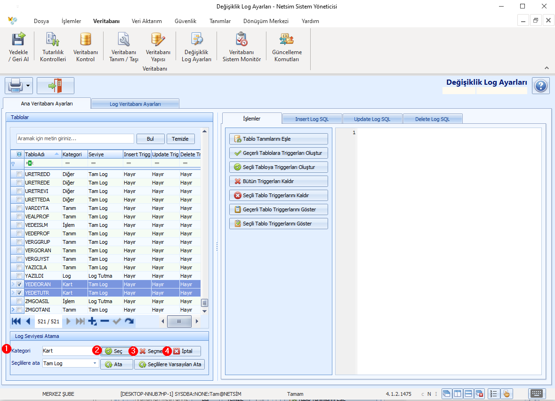Image resolution: width=555 pixels, height=401 pixels.
Task: Click the YEDEORAN row indicator arrow
Action: click(x=13, y=284)
